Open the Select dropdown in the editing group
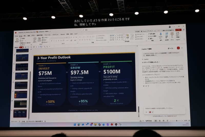This screenshot has width=205, height=137. (x=151, y=38)
